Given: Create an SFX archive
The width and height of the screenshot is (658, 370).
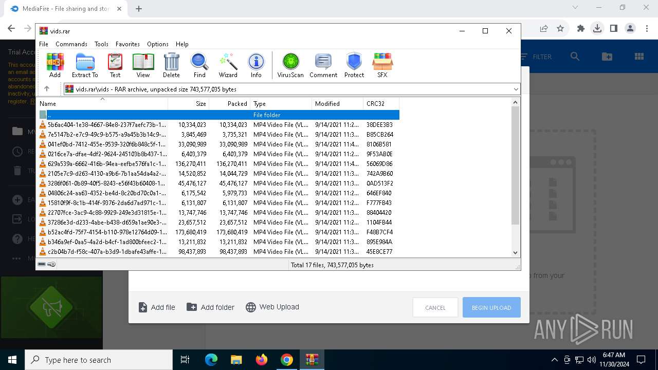Looking at the screenshot, I should pos(382,65).
